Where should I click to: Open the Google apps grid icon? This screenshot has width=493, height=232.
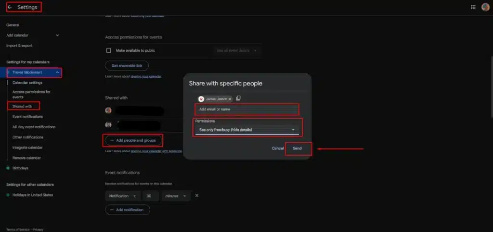point(473,7)
